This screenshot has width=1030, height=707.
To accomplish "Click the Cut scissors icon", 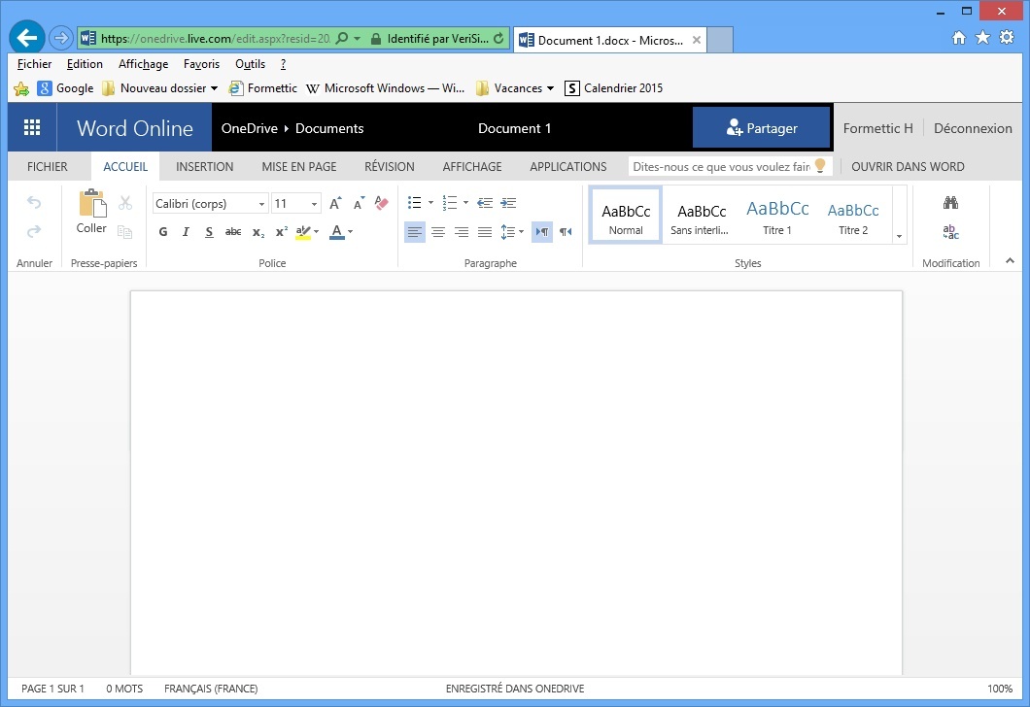I will [124, 203].
